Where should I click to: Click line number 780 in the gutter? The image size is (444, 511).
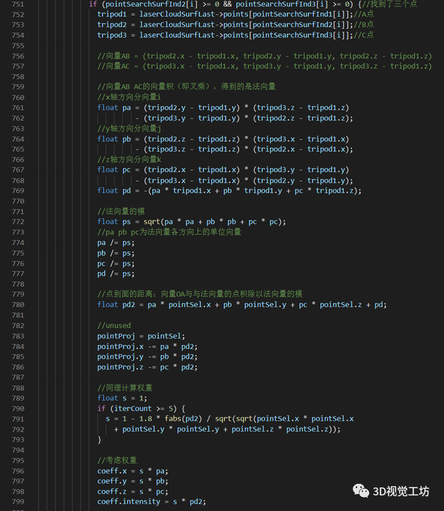tap(18, 304)
